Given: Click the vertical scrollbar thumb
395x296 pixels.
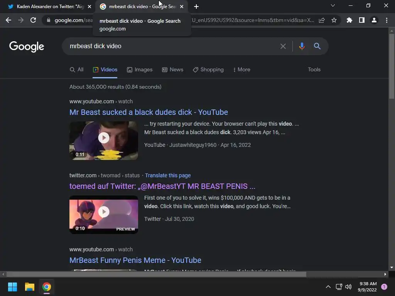Looking at the screenshot, I should coord(392,66).
